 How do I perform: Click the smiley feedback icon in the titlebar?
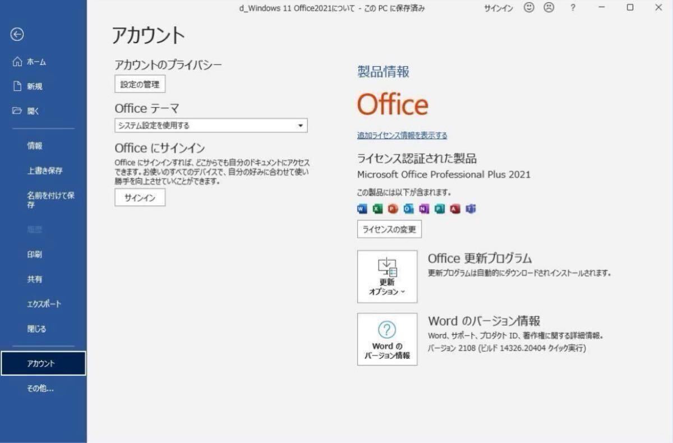click(528, 8)
